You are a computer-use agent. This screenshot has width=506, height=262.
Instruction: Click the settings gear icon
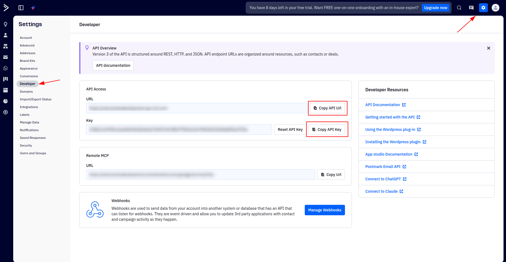point(483,8)
